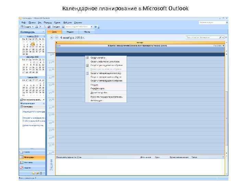Viewport: 247px width, 185px height.
Task: Expand the query builder chevron next to search
Action: [226, 37]
